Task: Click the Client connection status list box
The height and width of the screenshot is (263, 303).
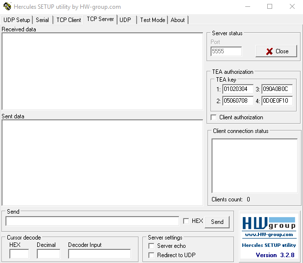Action: coord(255,166)
